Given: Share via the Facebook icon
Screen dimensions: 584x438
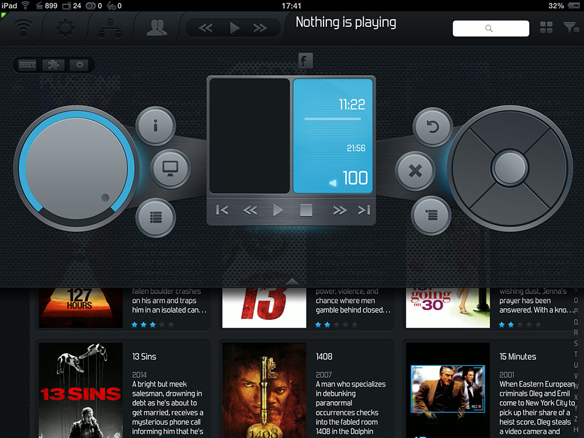Looking at the screenshot, I should pyautogui.click(x=305, y=60).
